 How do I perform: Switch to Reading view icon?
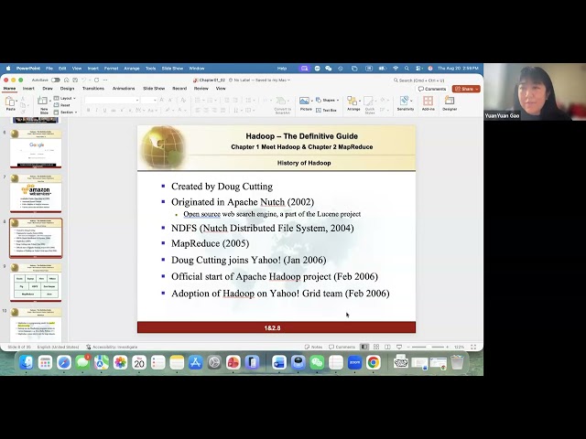point(387,347)
